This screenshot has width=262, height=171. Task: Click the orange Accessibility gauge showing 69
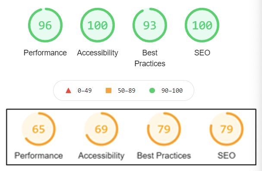[101, 129]
